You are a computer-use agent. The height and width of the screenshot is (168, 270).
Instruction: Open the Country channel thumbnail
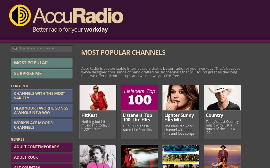[x=222, y=97]
